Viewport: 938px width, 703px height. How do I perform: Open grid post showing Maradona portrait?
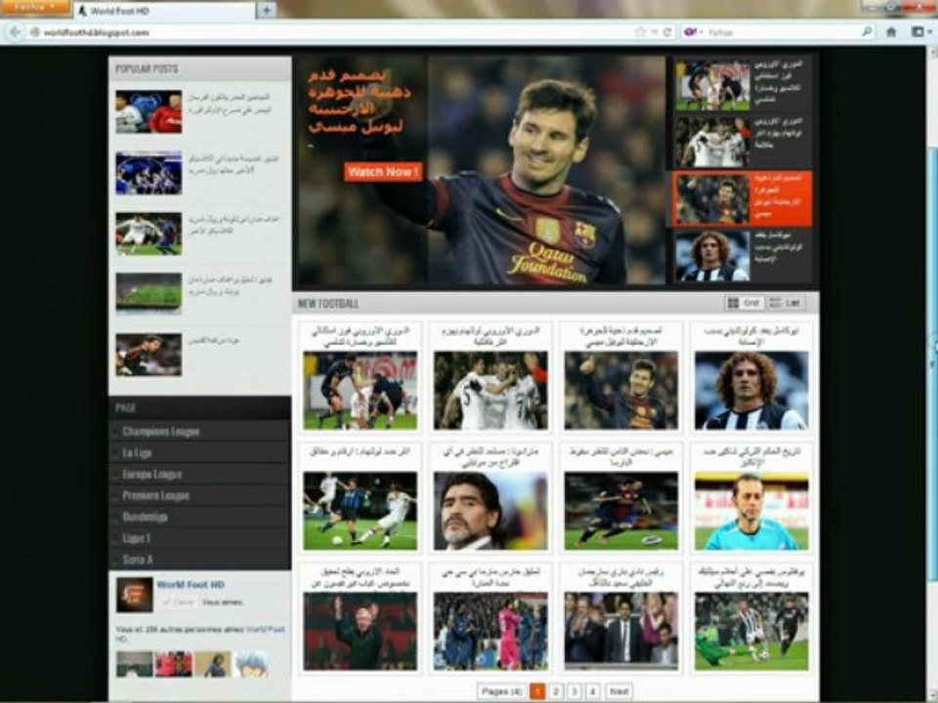click(x=490, y=511)
